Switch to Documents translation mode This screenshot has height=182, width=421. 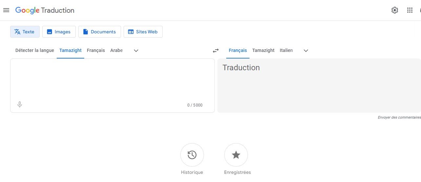tap(100, 32)
